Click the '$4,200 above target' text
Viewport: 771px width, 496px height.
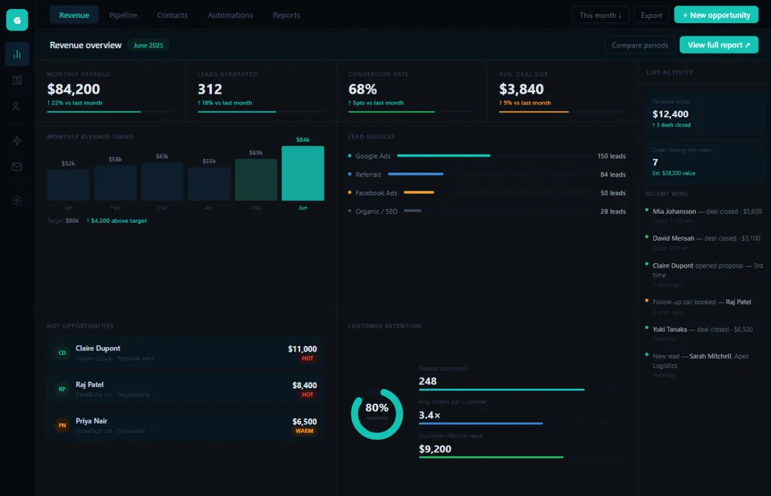coord(117,221)
